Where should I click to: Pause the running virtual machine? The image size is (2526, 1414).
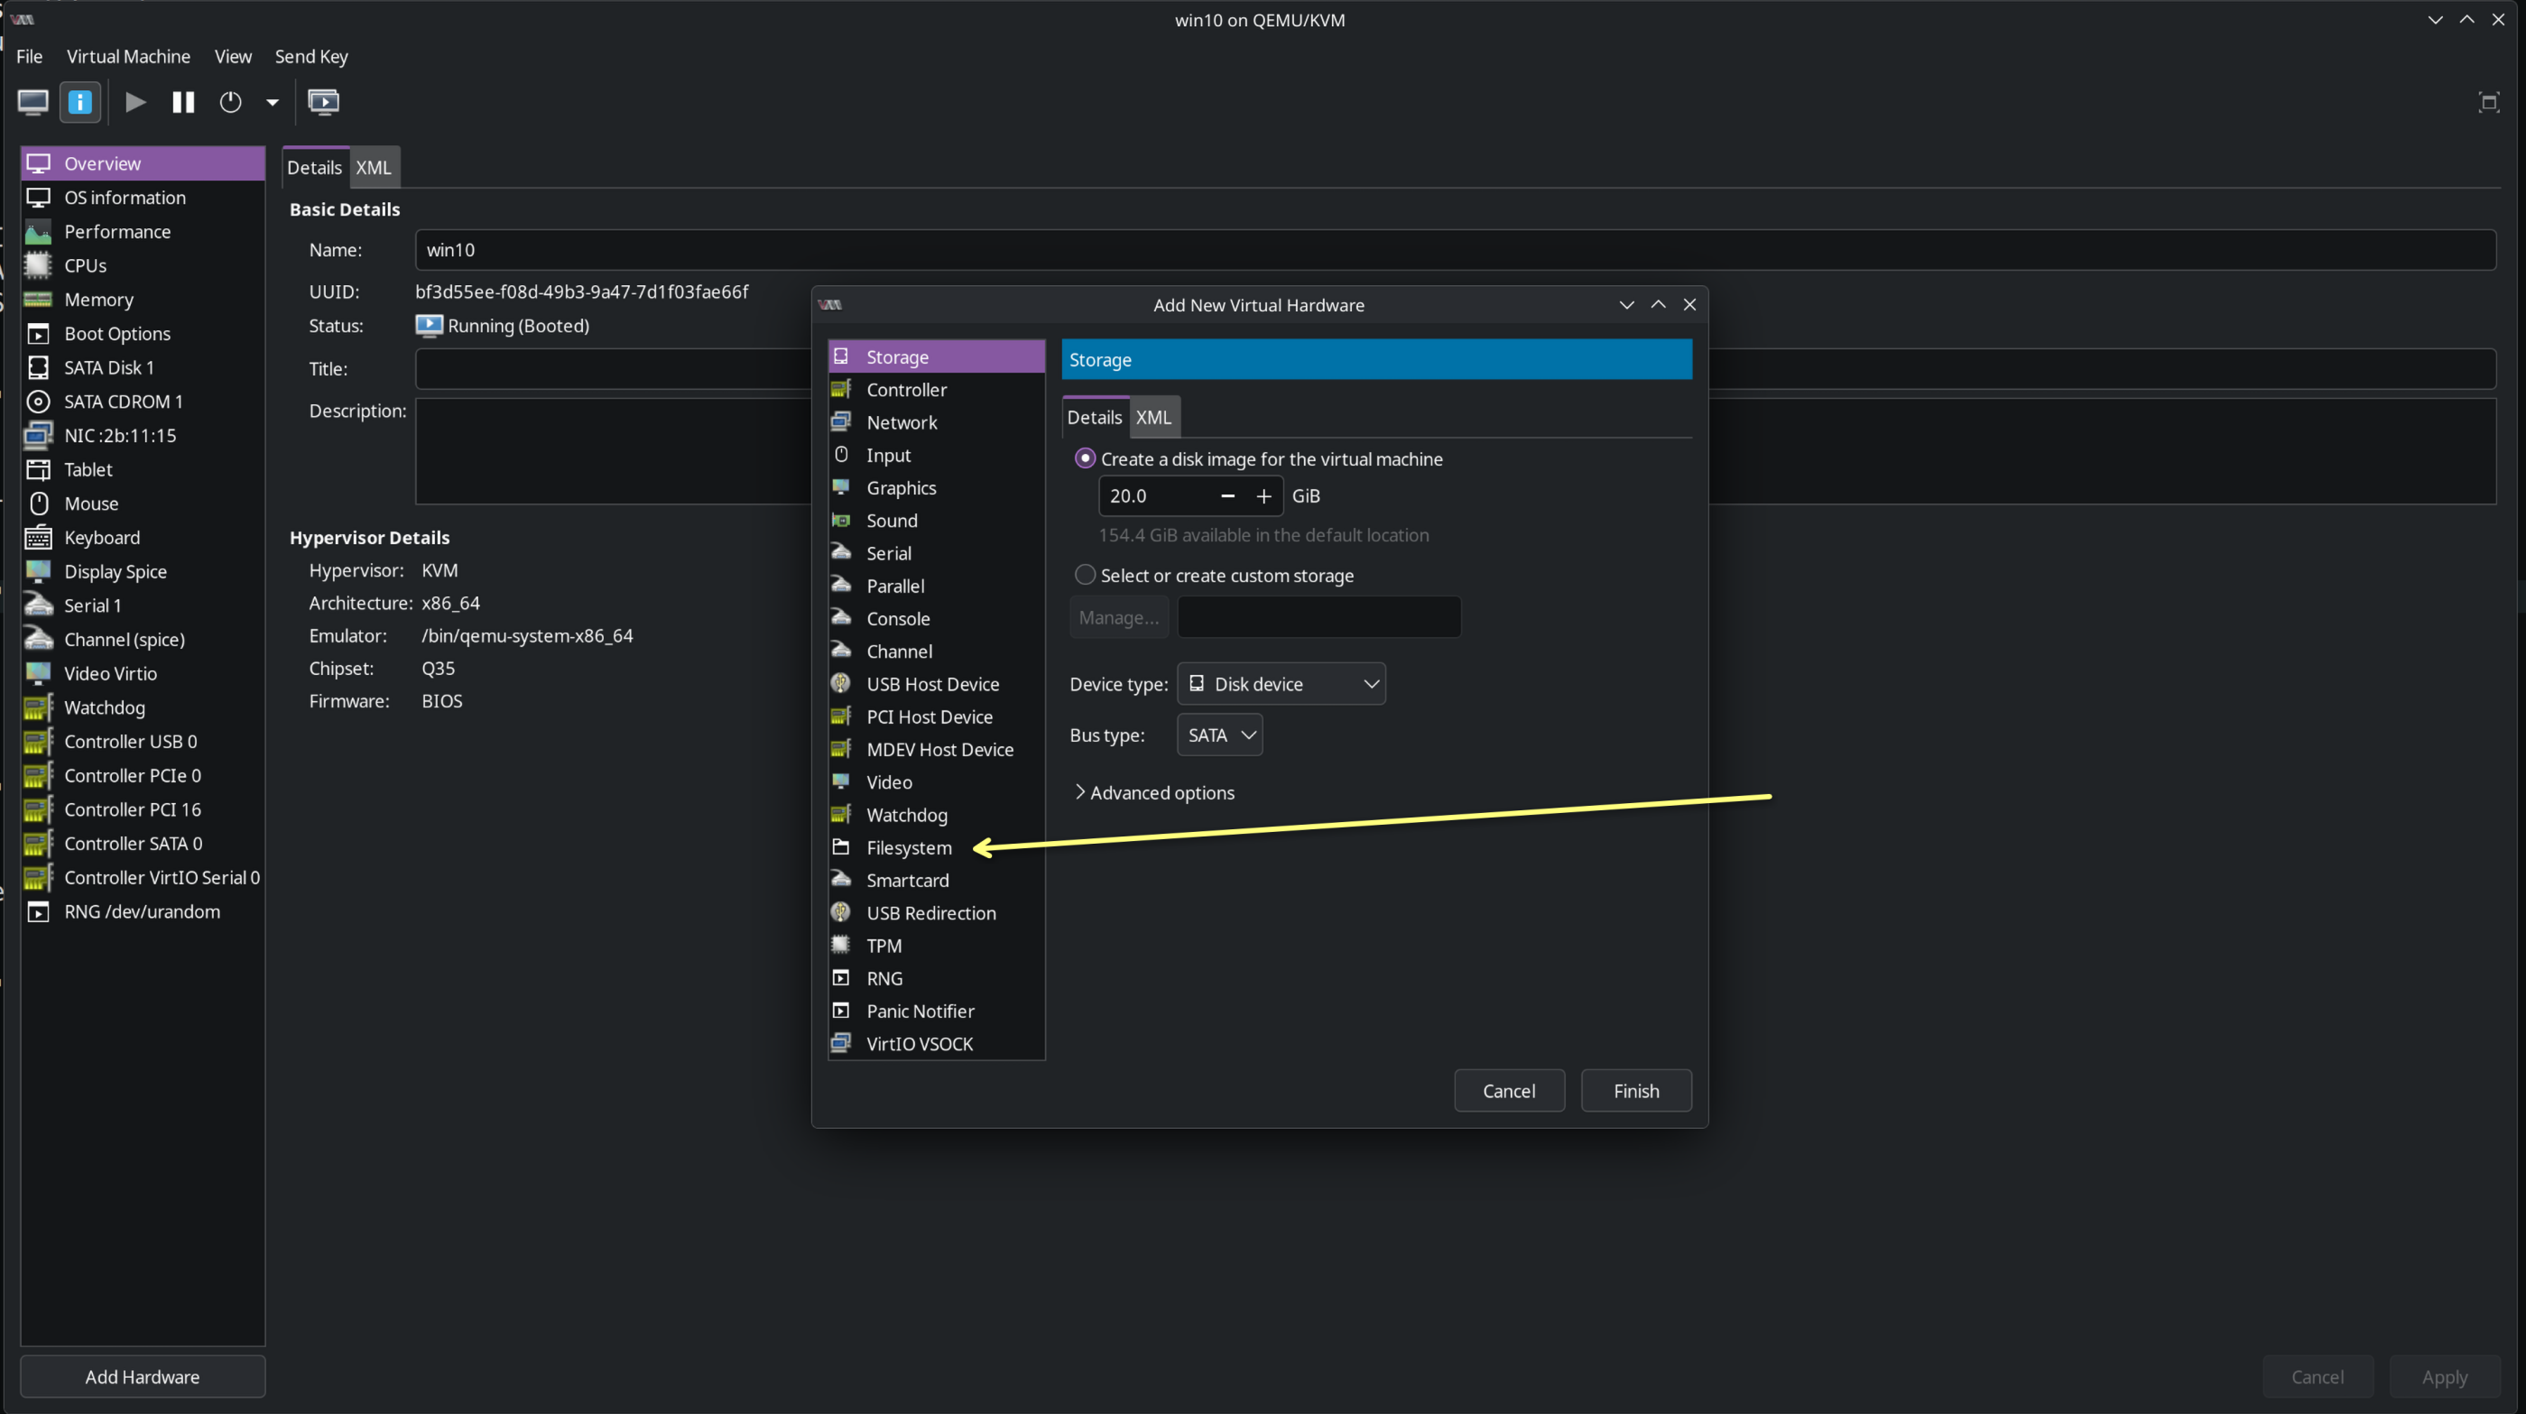click(182, 102)
